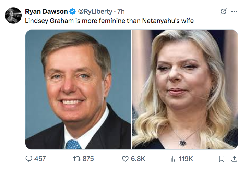Like the tweet with the heart icon
The width and height of the screenshot is (250, 169).
[126, 159]
